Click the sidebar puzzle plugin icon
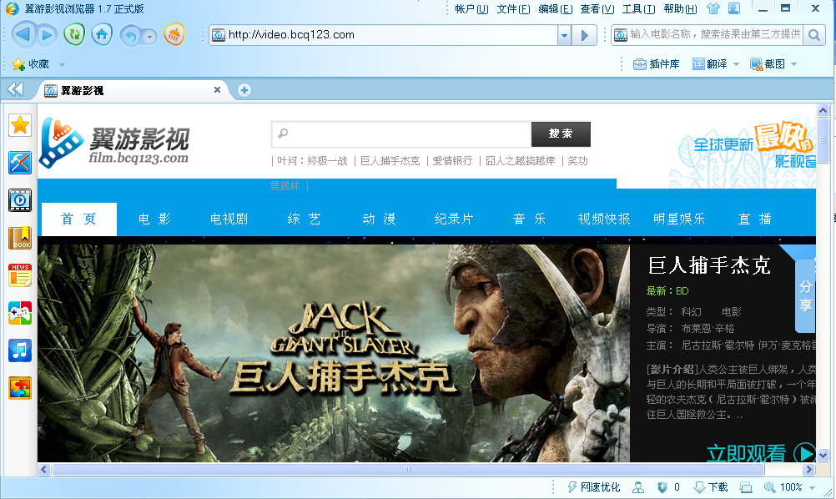The image size is (836, 499). point(20,388)
